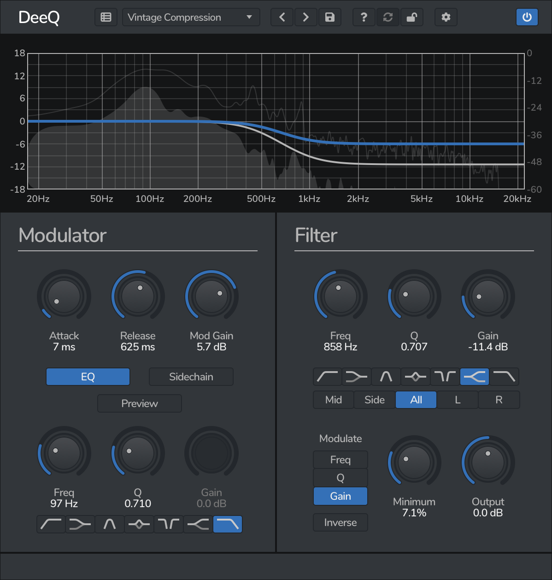Choose Modulator high-shelf filter shape icon

click(x=198, y=524)
